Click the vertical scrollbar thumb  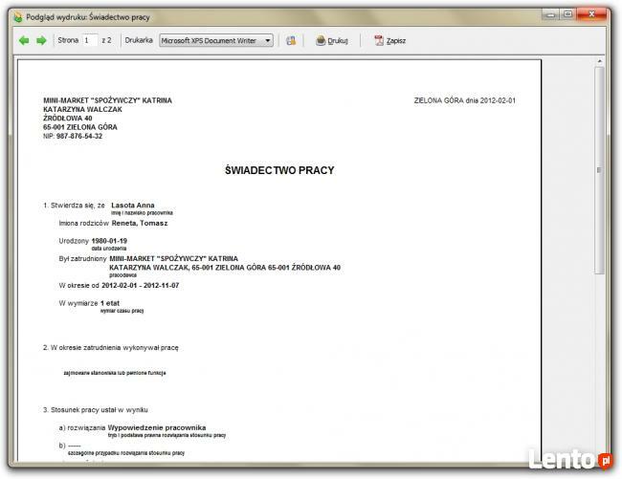pos(600,172)
